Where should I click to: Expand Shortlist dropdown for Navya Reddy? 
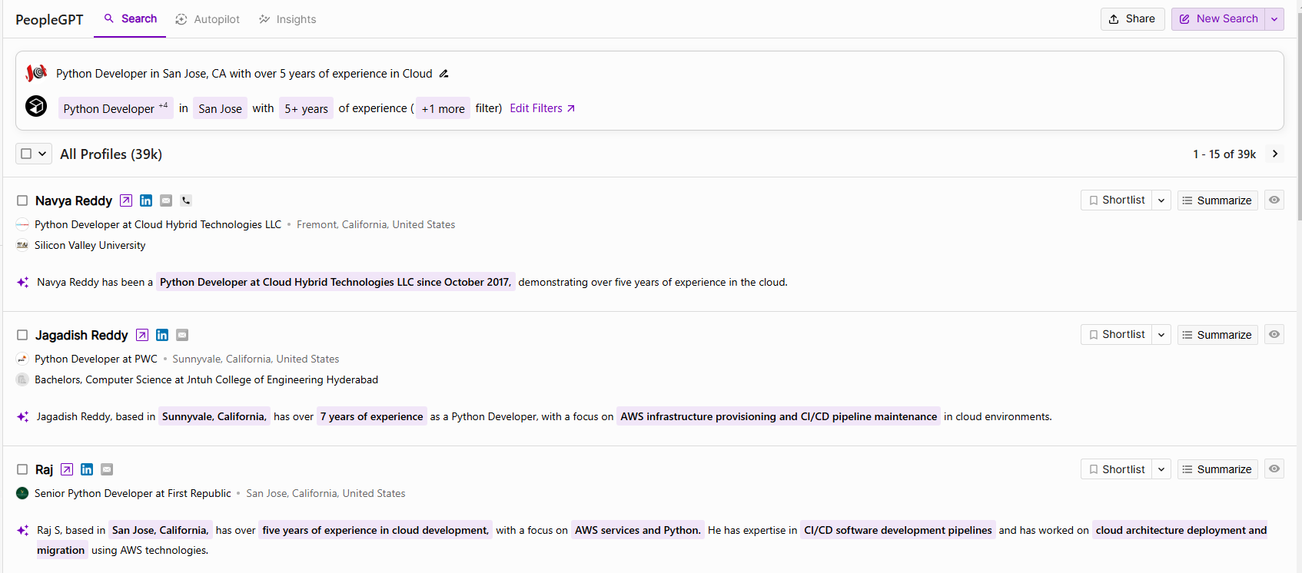coord(1161,200)
